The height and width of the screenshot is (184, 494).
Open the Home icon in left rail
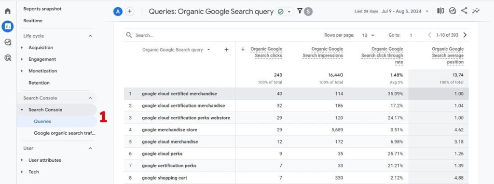coord(8,11)
